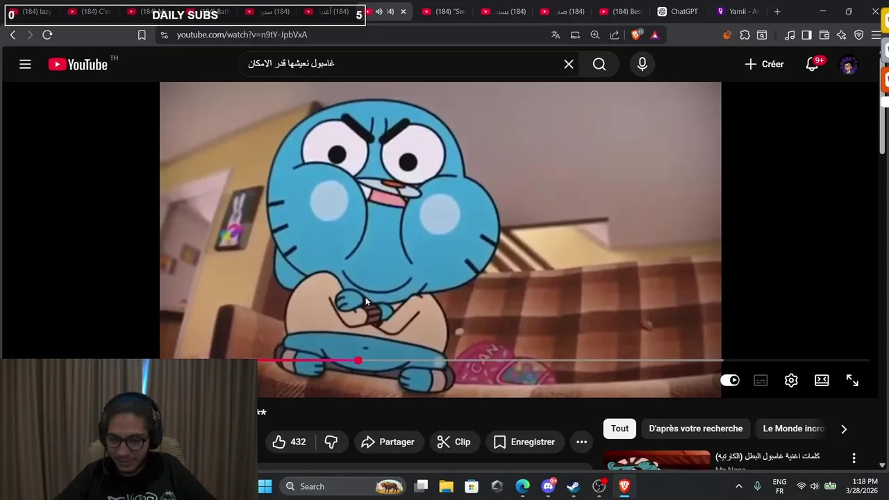Dislike the video with thumbs down
The width and height of the screenshot is (889, 500).
pyautogui.click(x=331, y=442)
